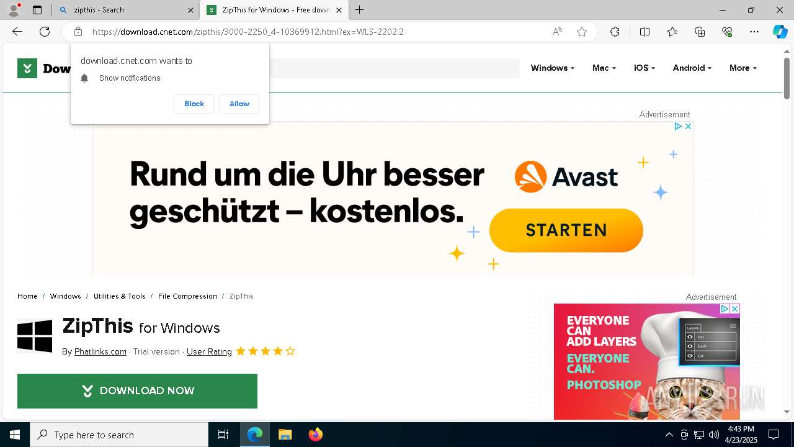Image resolution: width=794 pixels, height=447 pixels.
Task: Close the ZipThis for Windows tab
Action: click(339, 10)
